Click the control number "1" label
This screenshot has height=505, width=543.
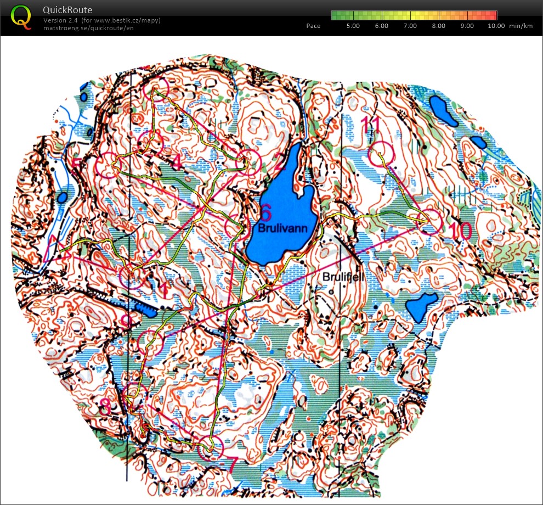pos(163,290)
